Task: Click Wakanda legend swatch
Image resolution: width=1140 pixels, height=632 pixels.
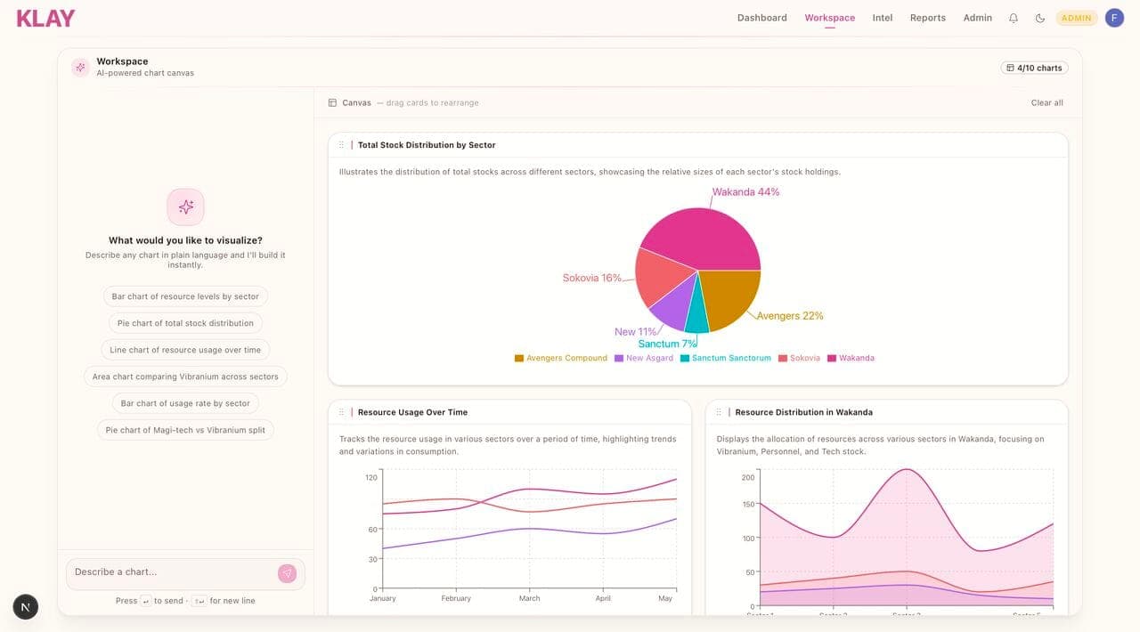Action: [832, 358]
